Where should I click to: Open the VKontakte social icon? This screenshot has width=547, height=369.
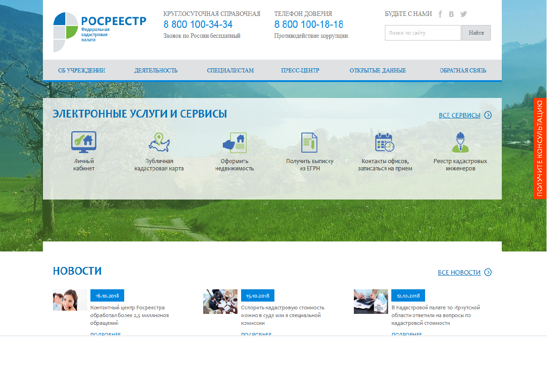coord(452,14)
